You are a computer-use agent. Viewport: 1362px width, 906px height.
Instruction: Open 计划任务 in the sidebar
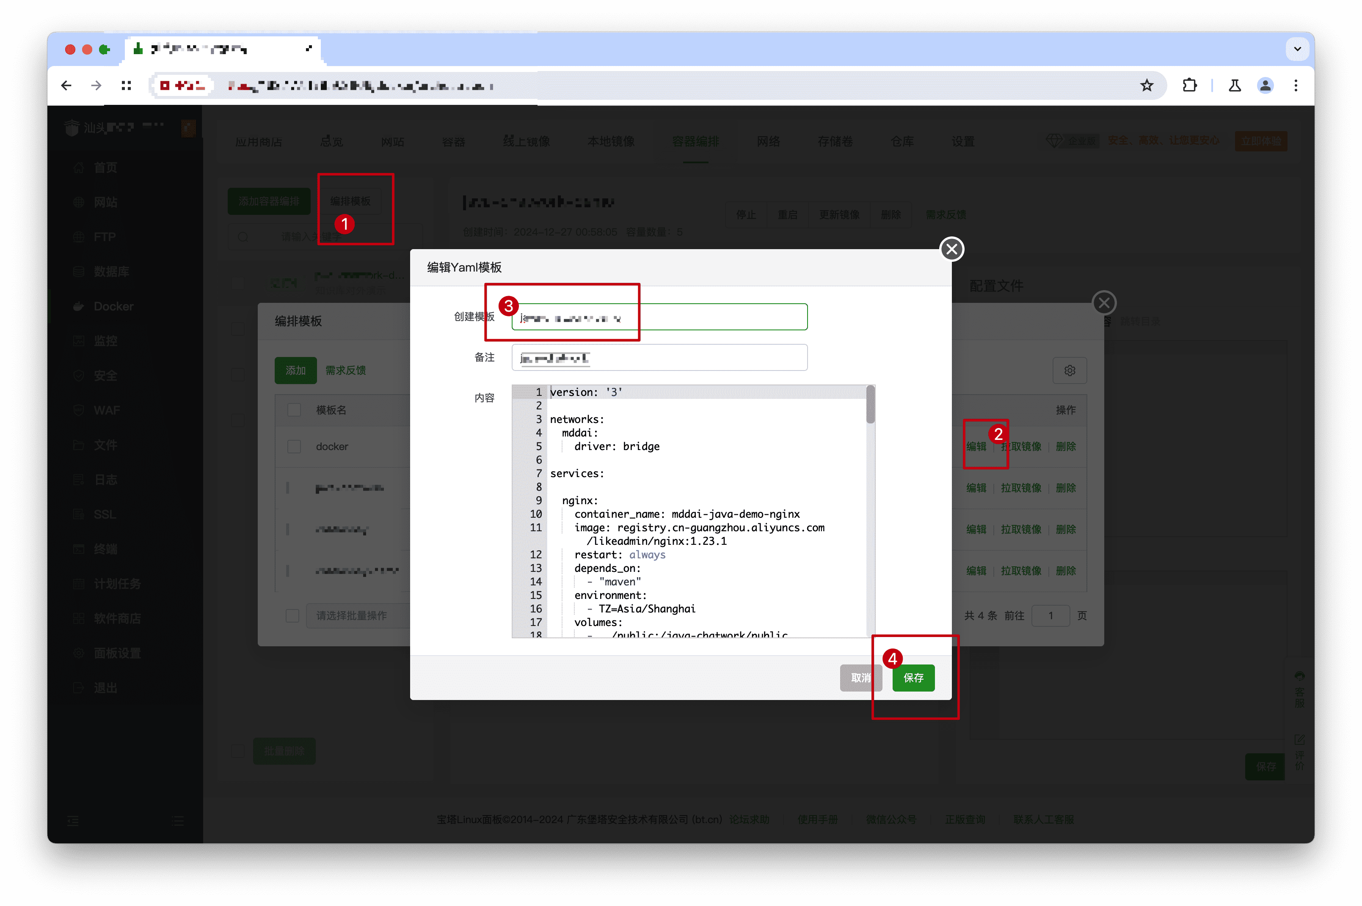pyautogui.click(x=117, y=584)
